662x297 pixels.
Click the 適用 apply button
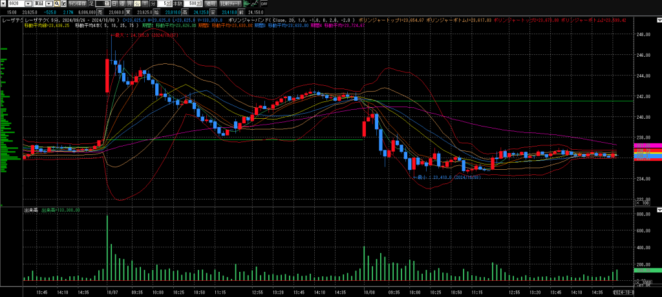pos(211,4)
